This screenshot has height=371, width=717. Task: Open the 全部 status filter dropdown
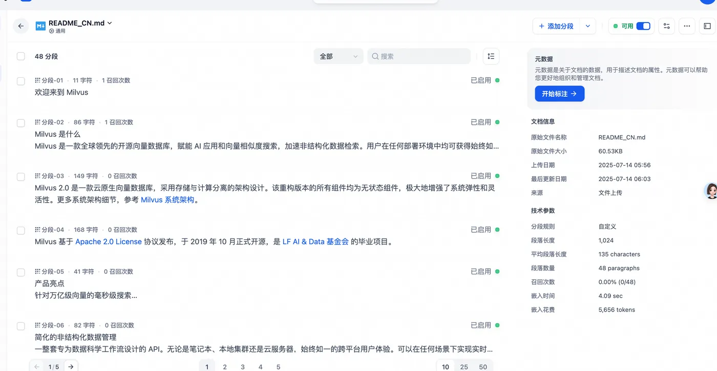click(x=339, y=56)
